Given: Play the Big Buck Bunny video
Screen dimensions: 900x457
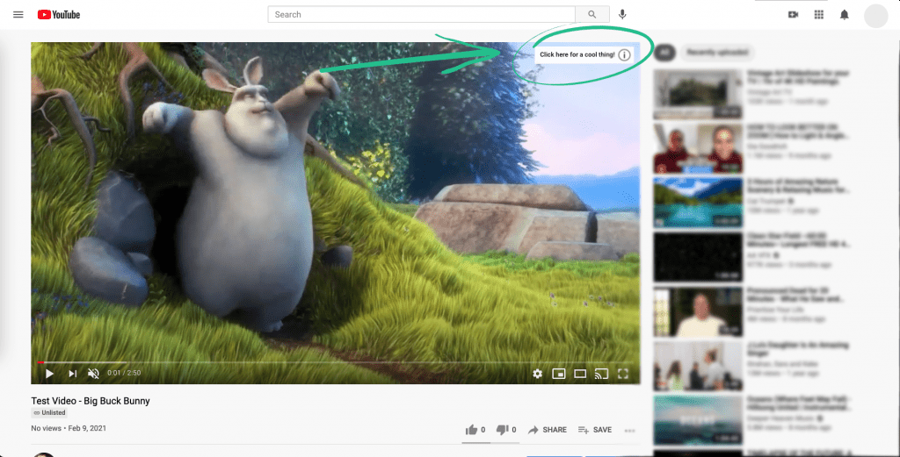Looking at the screenshot, I should 50,374.
